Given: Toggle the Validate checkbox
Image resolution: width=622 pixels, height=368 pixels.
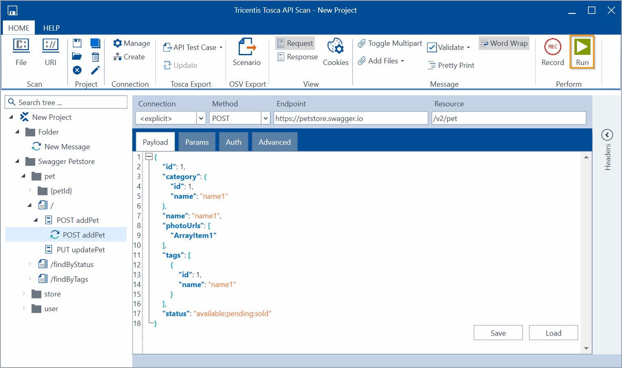Looking at the screenshot, I should click(x=432, y=47).
